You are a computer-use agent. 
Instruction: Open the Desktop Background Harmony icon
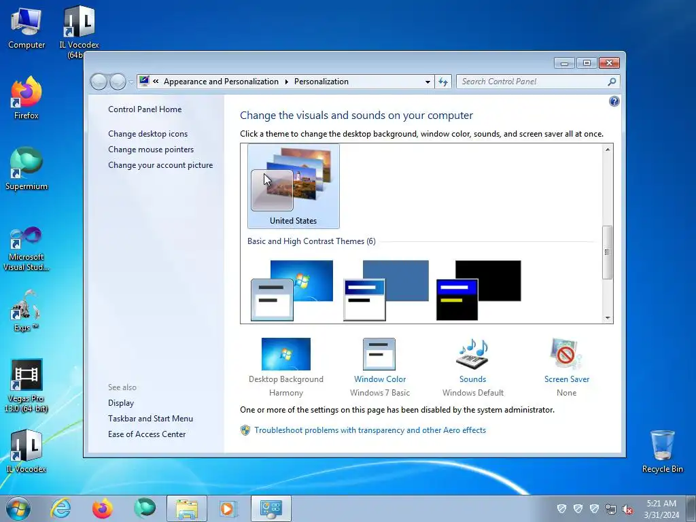pyautogui.click(x=286, y=353)
